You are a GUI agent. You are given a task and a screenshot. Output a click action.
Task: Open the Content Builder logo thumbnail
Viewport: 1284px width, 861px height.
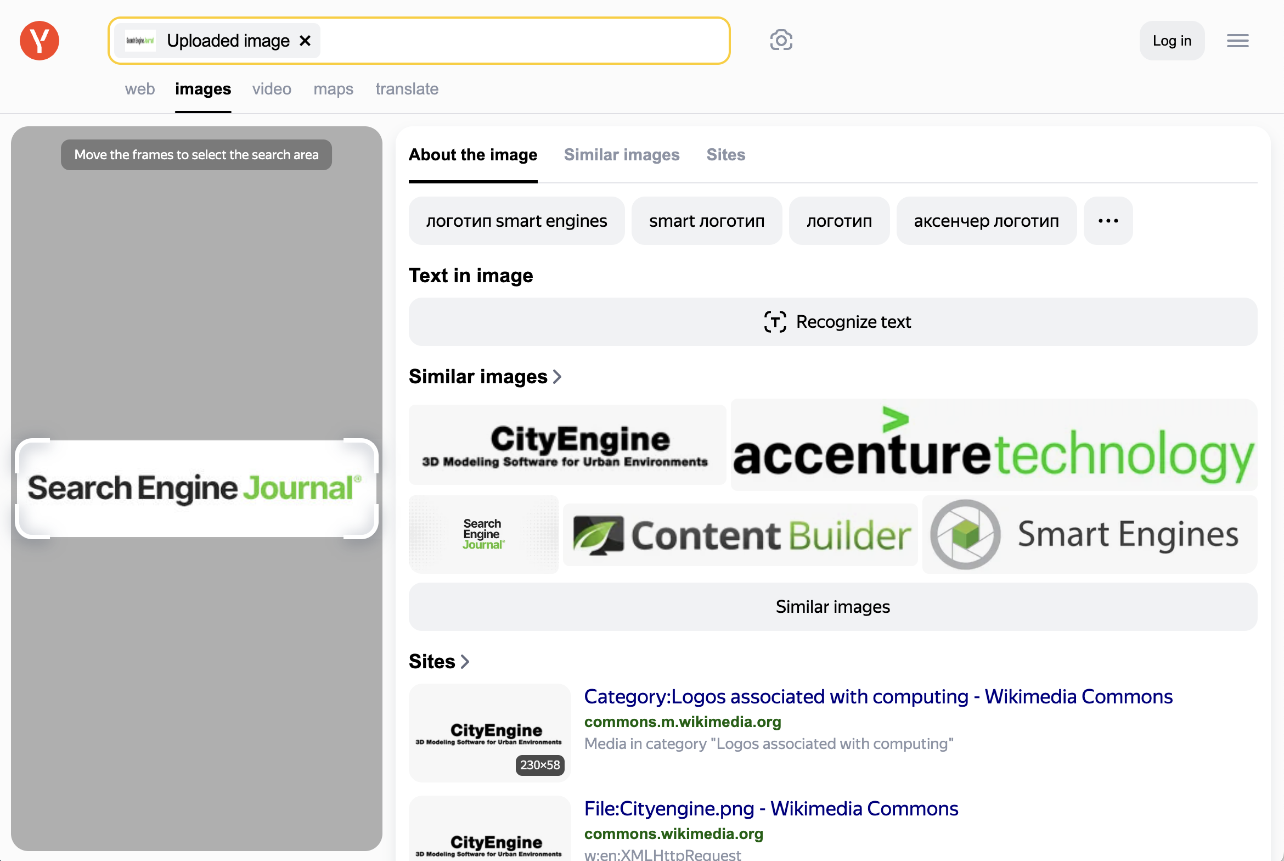point(740,535)
